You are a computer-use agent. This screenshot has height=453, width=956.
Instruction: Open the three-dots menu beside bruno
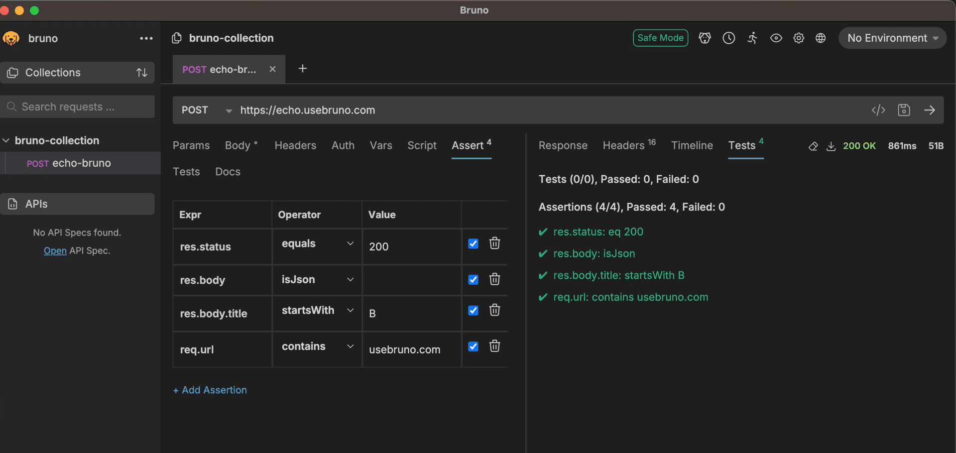146,38
